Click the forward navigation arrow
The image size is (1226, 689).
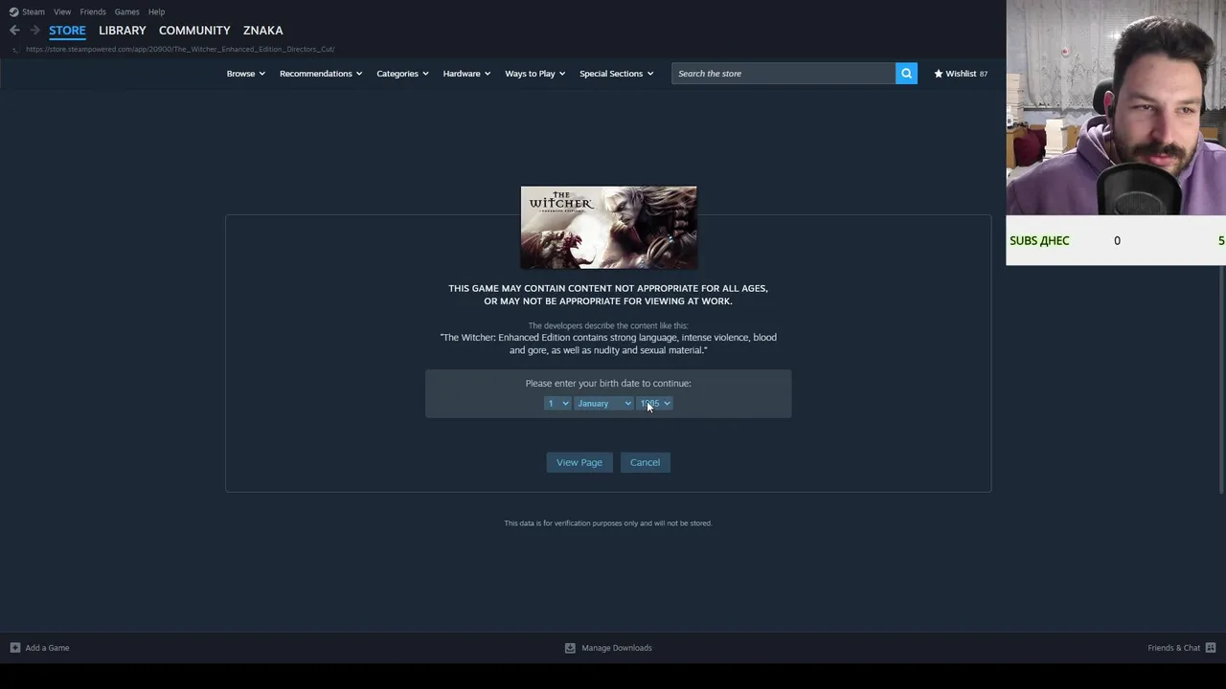(34, 31)
